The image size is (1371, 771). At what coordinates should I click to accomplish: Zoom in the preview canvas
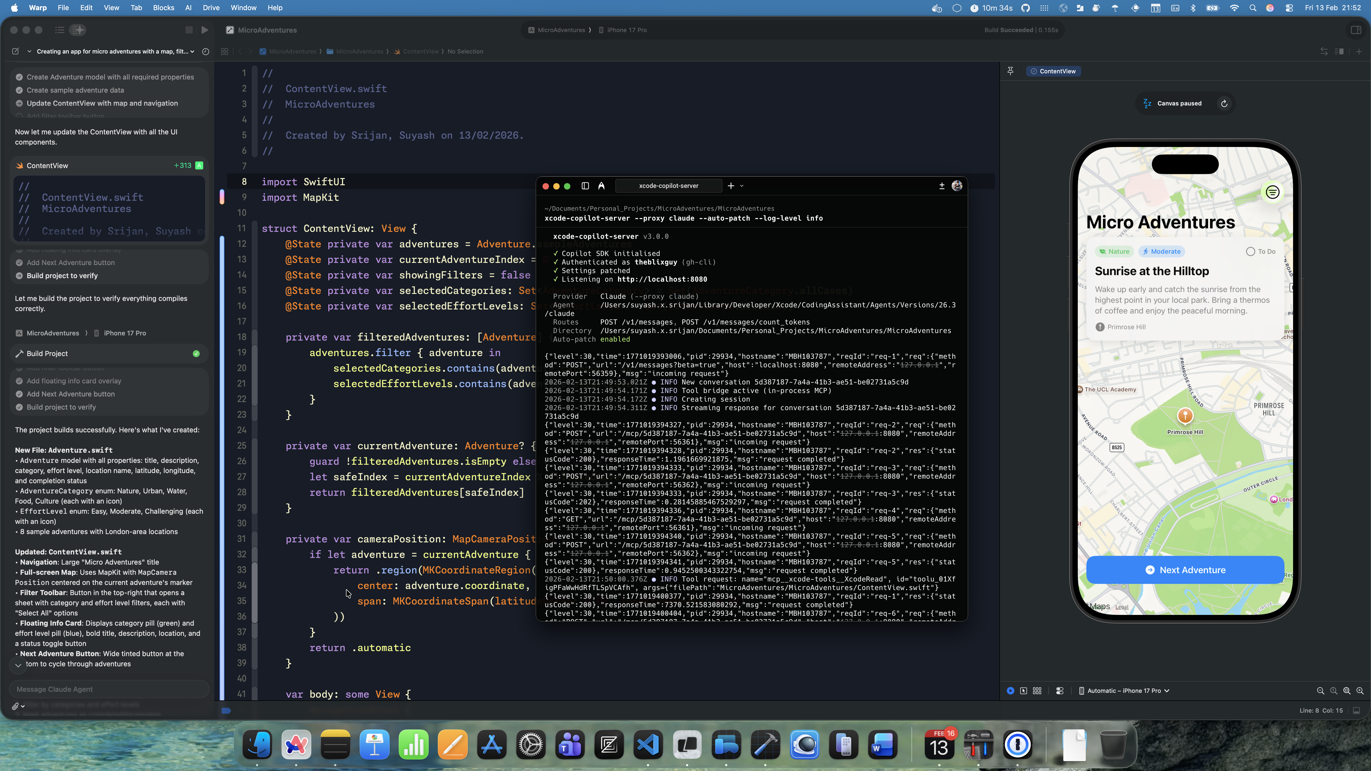(x=1360, y=691)
